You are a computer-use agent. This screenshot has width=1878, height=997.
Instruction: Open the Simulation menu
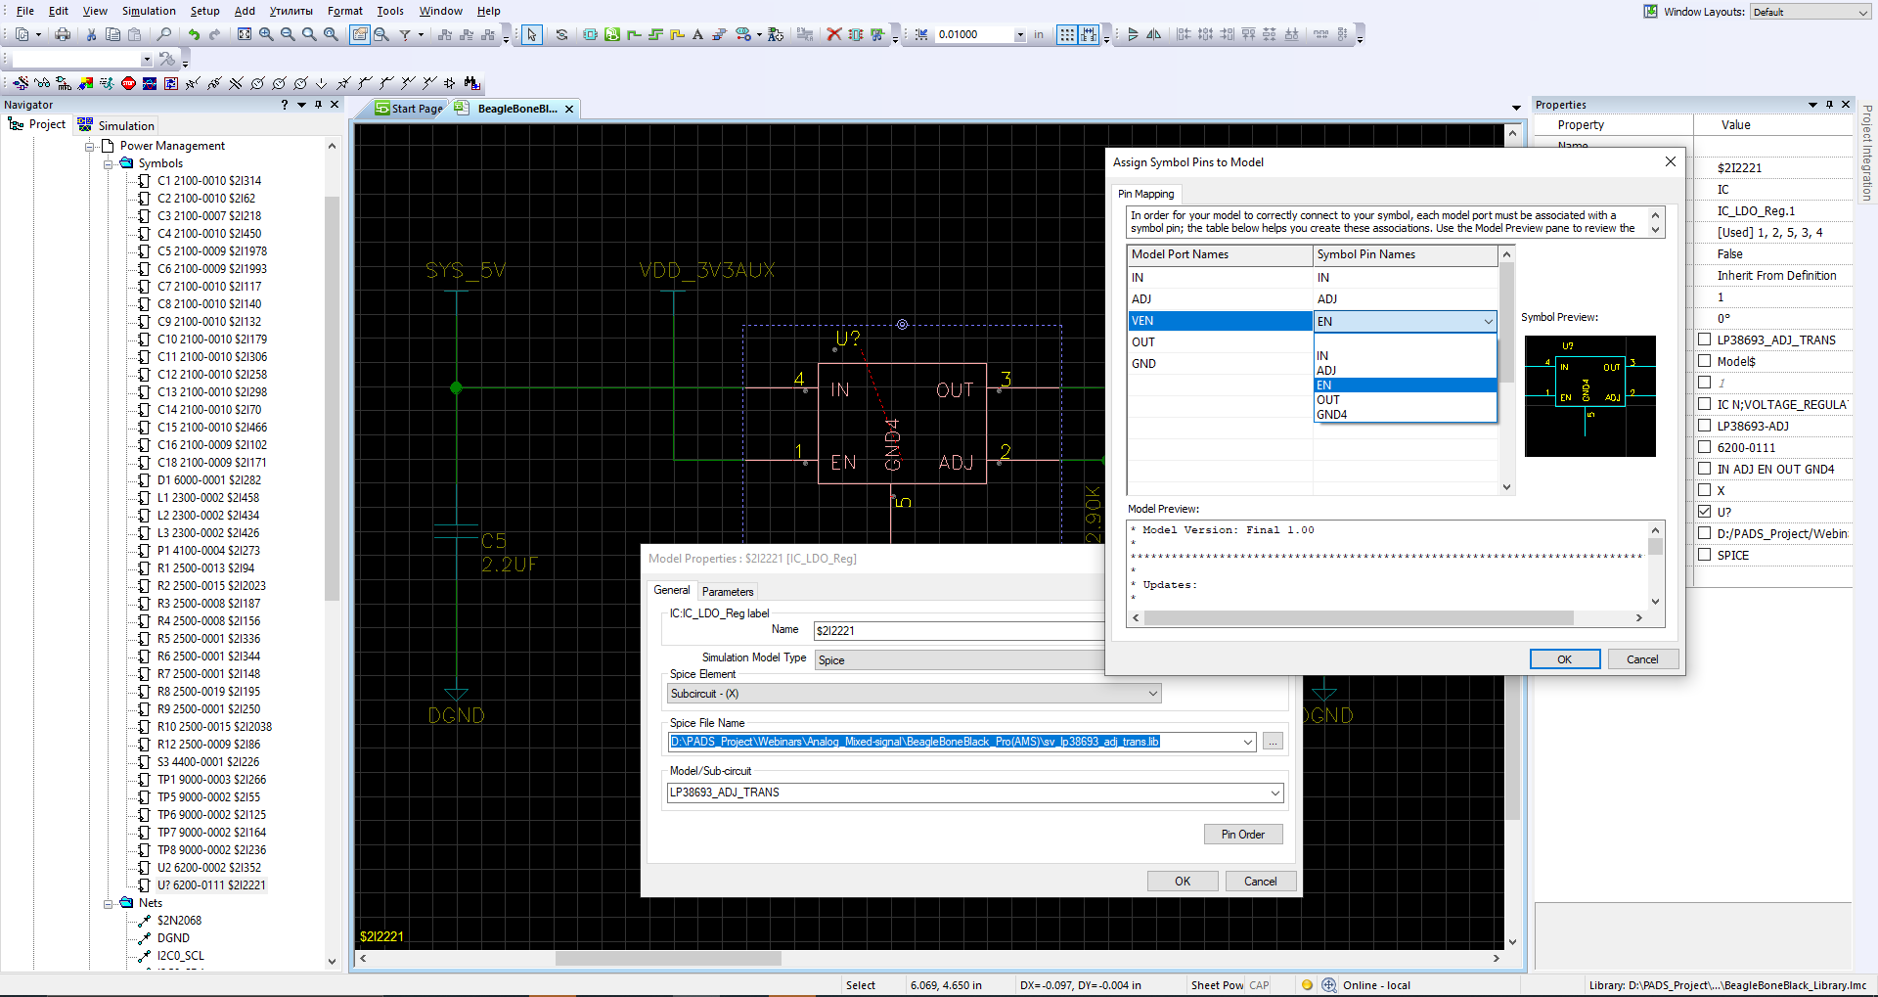tap(149, 11)
